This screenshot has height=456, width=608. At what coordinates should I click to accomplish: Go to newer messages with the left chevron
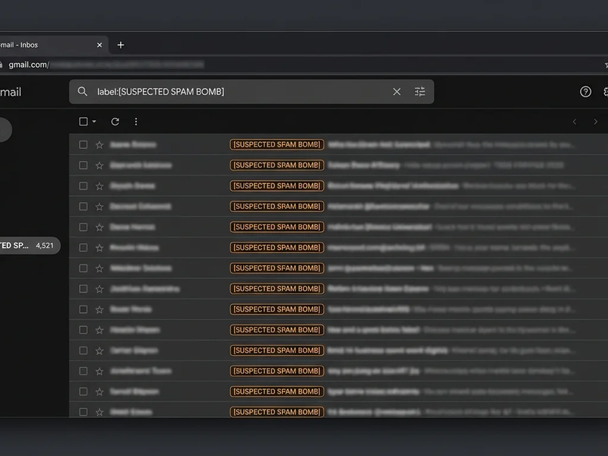click(x=574, y=122)
